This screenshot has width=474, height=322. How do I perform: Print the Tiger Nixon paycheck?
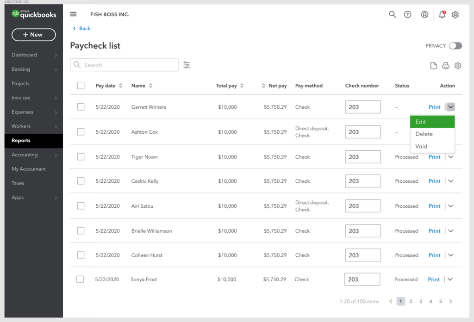click(434, 157)
